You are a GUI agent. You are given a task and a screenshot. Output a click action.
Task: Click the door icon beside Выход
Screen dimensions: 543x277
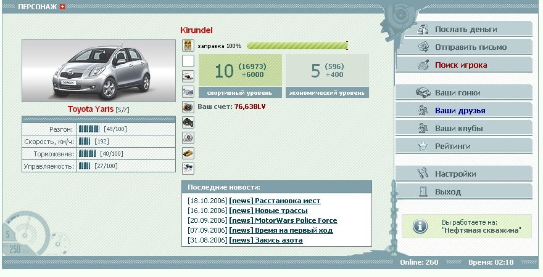click(x=423, y=191)
